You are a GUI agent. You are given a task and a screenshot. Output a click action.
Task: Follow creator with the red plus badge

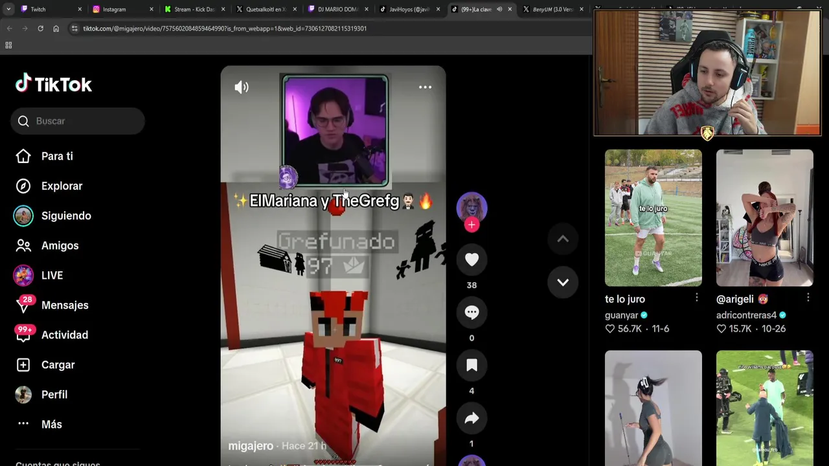(471, 225)
